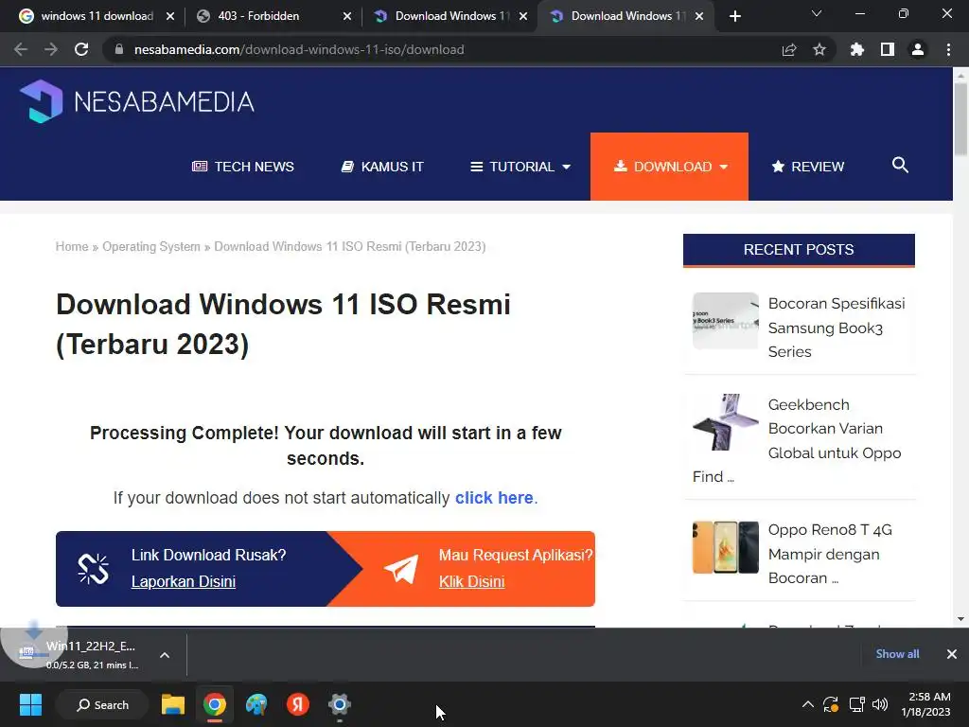This screenshot has width=969, height=727.
Task: Expand the DOWNLOAD dropdown menu
Action: (x=669, y=167)
